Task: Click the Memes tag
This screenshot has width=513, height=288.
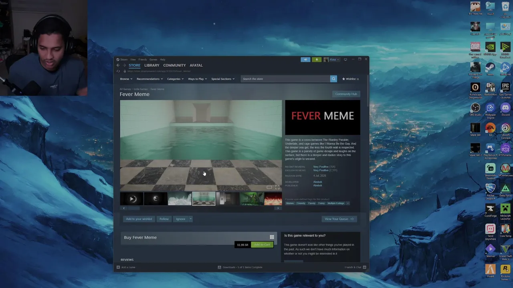Action: point(290,203)
